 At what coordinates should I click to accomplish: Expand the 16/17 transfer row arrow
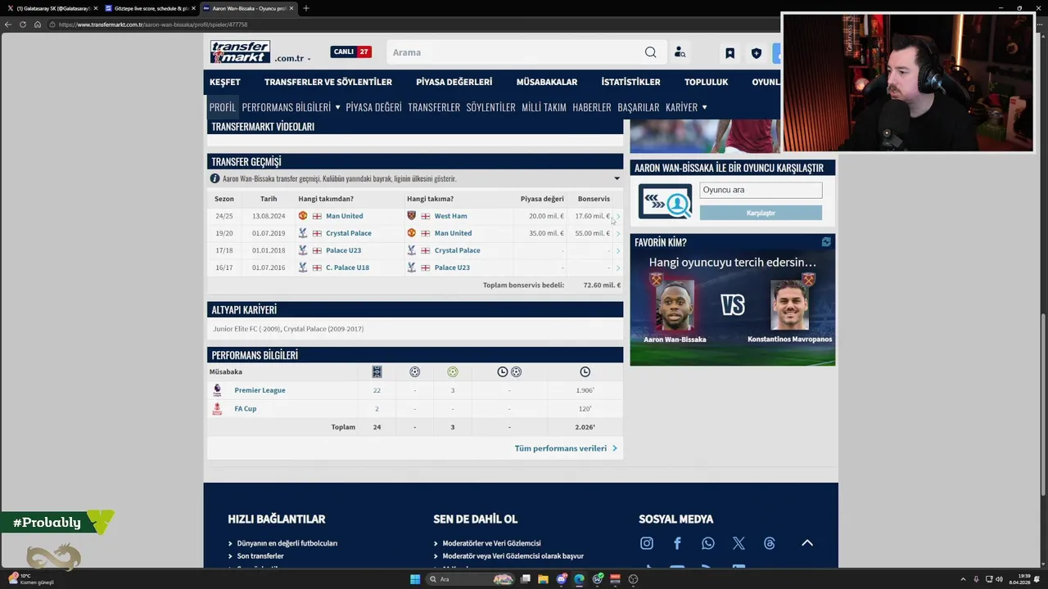tap(618, 268)
